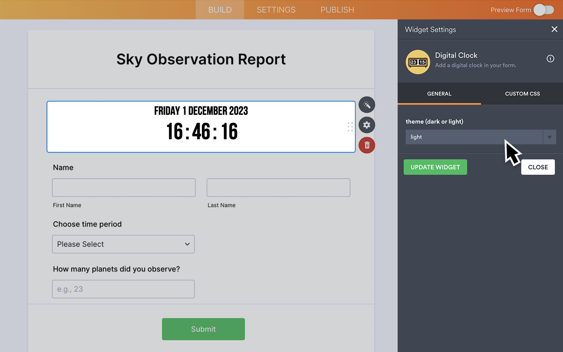Toggle the Preview Form switch
Image resolution: width=563 pixels, height=352 pixels.
544,10
